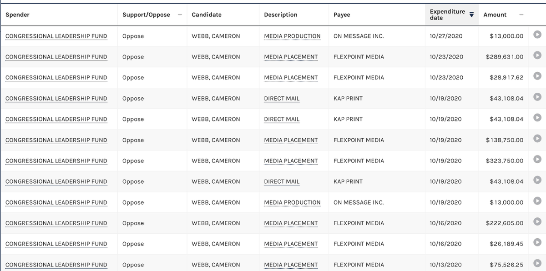Select the amount $289,631.00
546x271 pixels.
(x=505, y=57)
